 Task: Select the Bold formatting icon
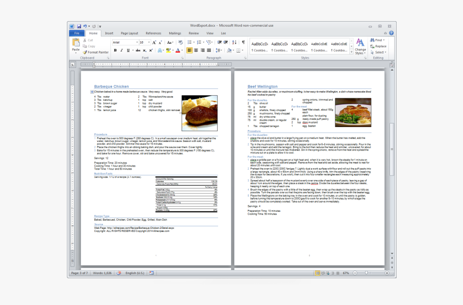[115, 50]
